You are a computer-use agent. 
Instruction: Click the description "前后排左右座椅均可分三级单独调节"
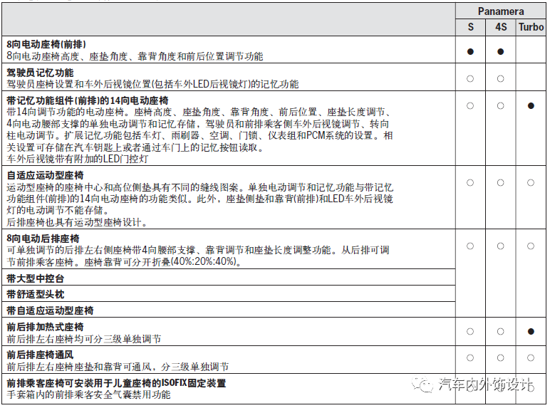pos(84,339)
